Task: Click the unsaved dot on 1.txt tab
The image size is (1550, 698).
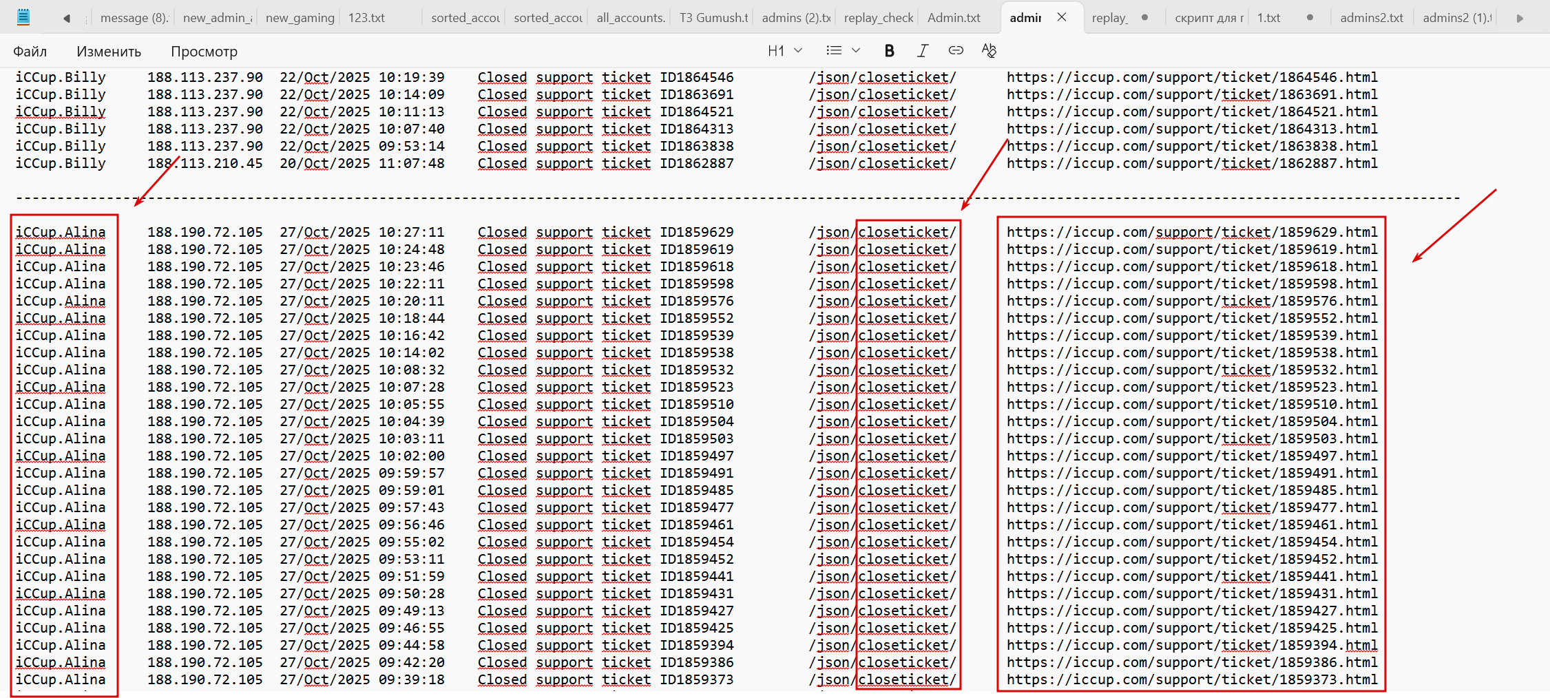Action: [1310, 17]
